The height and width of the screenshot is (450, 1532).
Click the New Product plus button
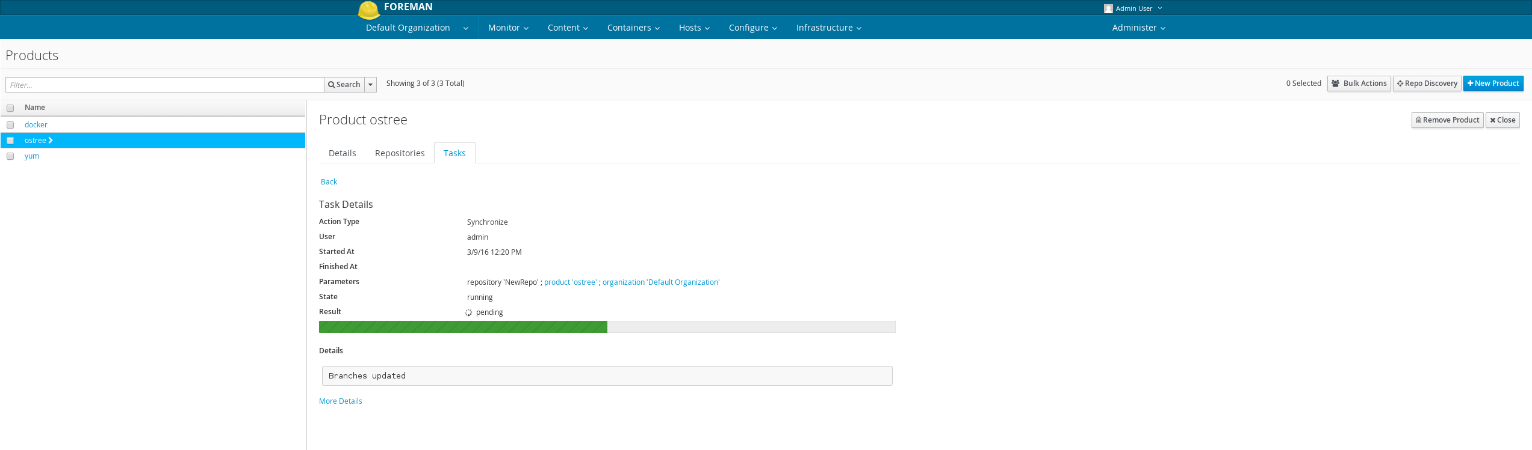click(1493, 84)
